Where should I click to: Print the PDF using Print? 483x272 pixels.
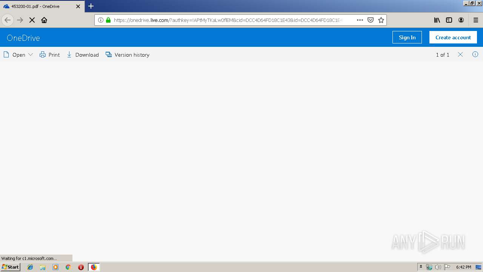click(50, 55)
